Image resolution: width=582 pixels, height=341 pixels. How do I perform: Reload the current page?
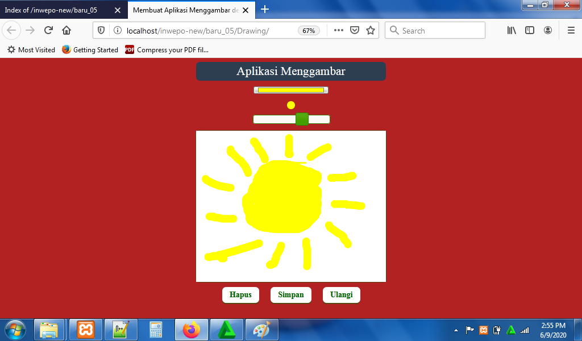click(x=48, y=31)
